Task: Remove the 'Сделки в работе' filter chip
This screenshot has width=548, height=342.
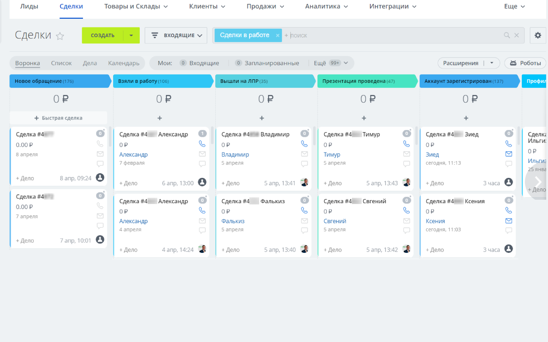Action: [278, 35]
